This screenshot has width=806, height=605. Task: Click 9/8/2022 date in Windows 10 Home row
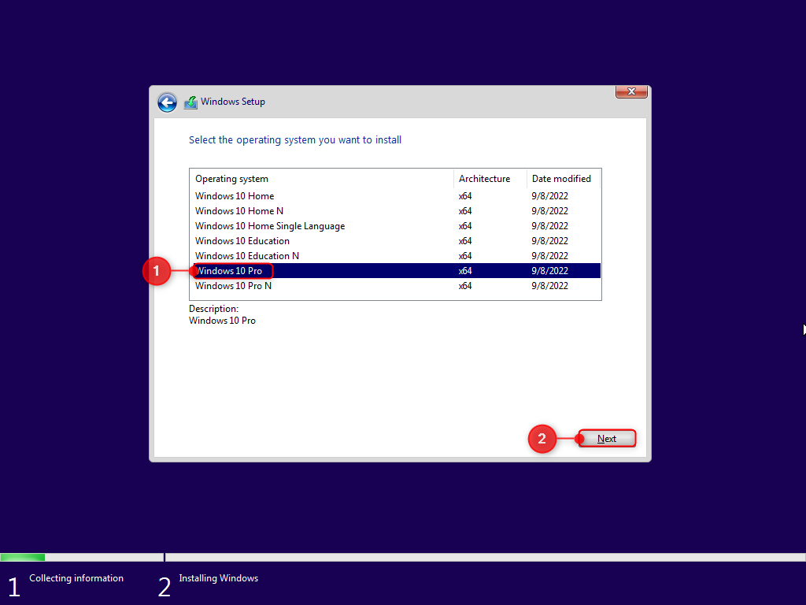[549, 196]
